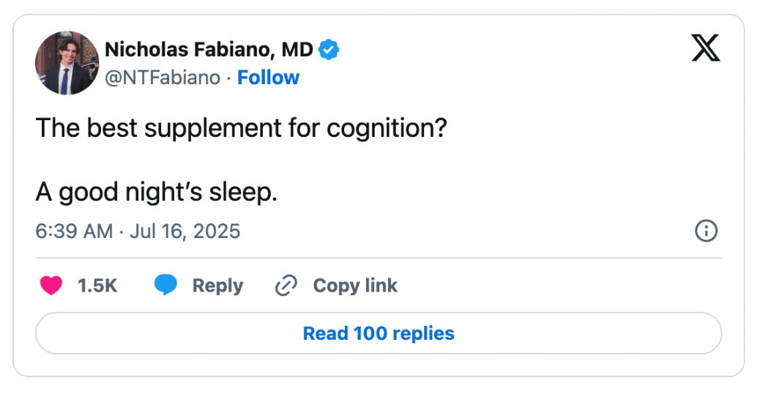Open the Nicholas Fabiano, MD display name
This screenshot has height=394, width=763.
click(x=209, y=50)
